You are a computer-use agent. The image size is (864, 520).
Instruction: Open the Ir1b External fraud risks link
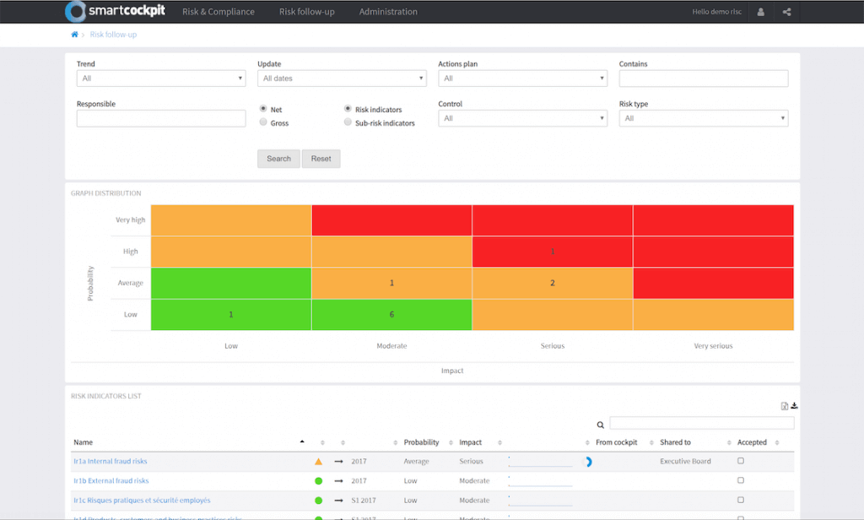coord(111,481)
